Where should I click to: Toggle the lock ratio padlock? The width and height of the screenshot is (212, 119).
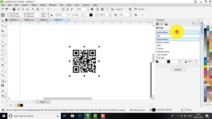click(52, 15)
